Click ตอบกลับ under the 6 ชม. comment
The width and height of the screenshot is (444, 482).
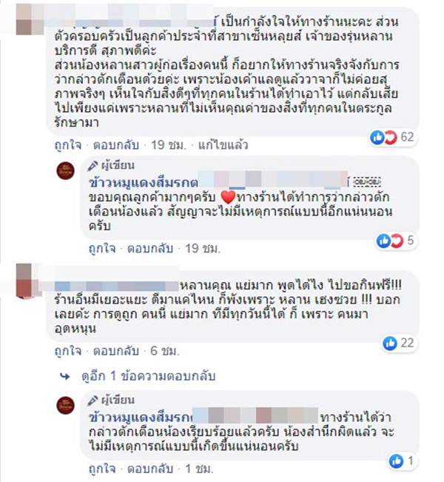coord(116,351)
